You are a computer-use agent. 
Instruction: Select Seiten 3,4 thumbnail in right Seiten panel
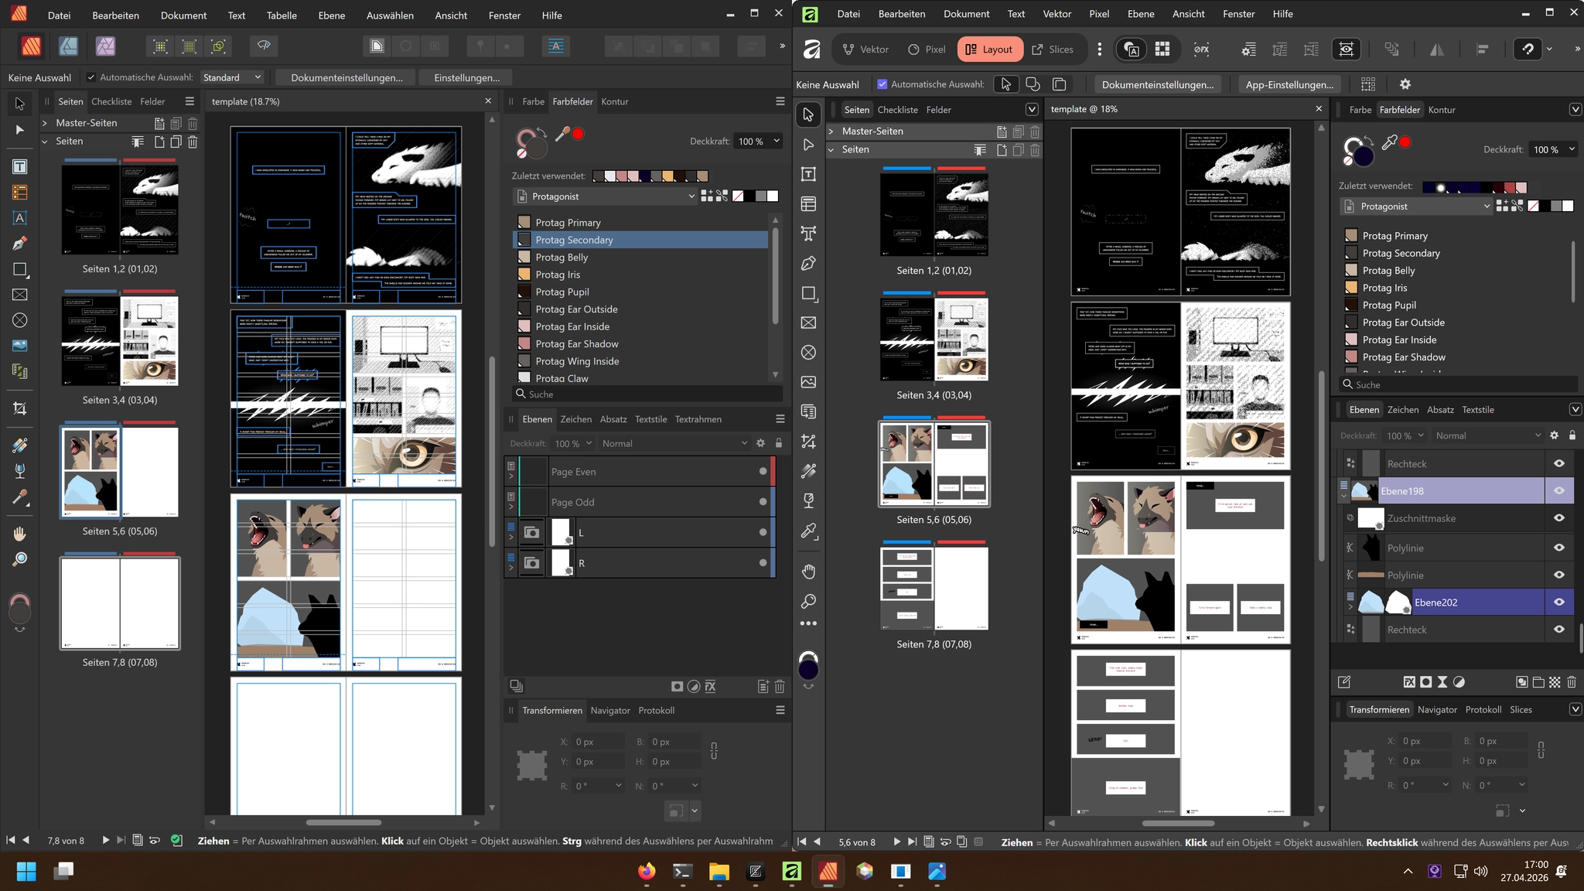934,337
